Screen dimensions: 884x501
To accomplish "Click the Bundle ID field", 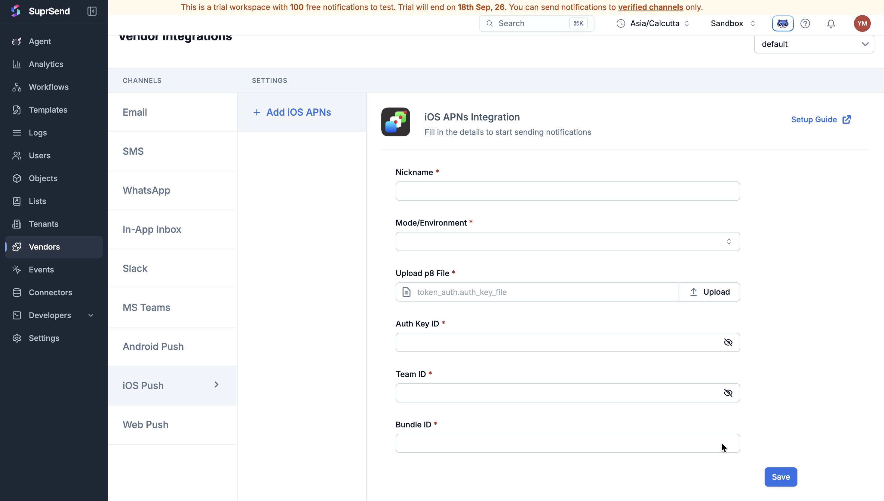I will point(567,443).
